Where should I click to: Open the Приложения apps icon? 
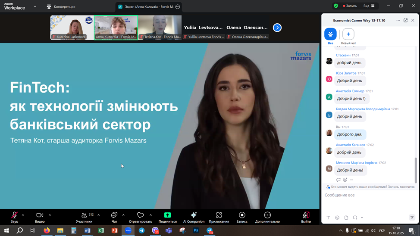[x=219, y=217]
